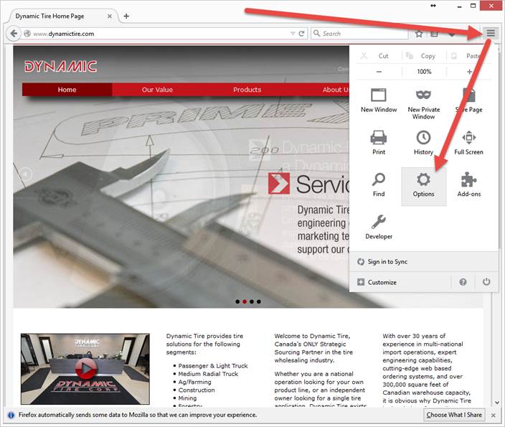Zoom out with the minus button
This screenshot has height=427, width=505.
[379, 72]
